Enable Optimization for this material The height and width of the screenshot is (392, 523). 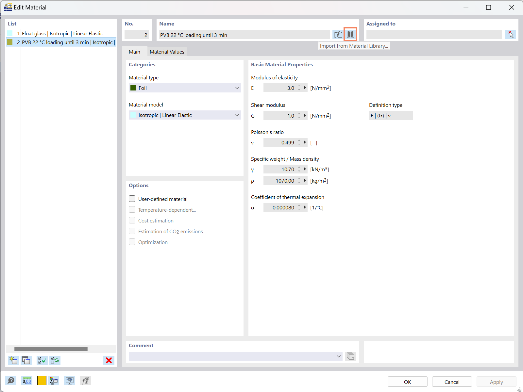[132, 242]
